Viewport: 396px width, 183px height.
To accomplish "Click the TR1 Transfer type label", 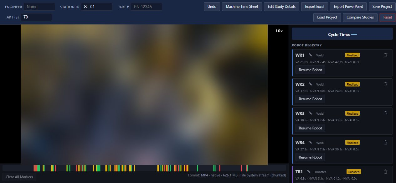I will (320, 172).
